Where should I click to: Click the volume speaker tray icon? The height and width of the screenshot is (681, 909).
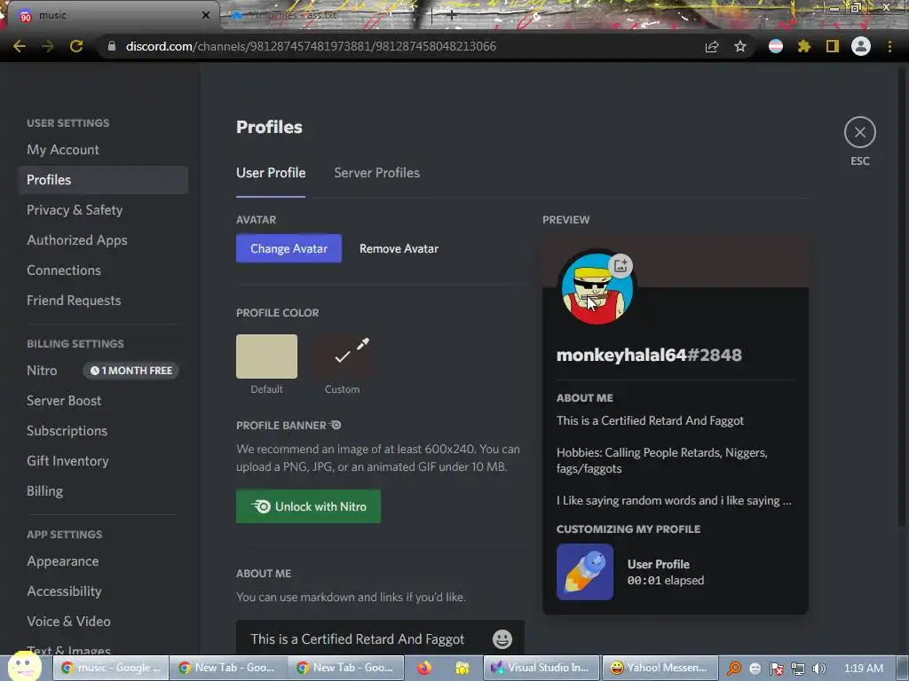819,669
